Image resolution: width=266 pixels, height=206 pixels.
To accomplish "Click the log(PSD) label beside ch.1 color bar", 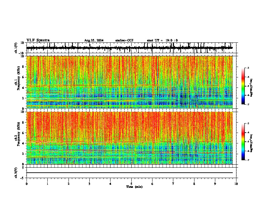I will click(252, 88).
